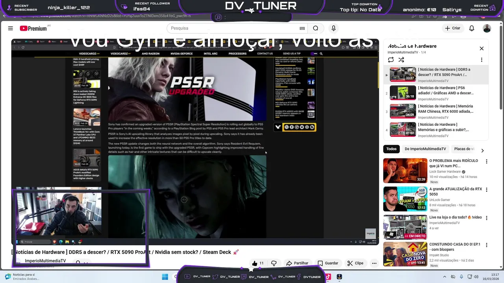The width and height of the screenshot is (504, 283).
Task: Click the search magnifier button
Action: [x=316, y=28]
